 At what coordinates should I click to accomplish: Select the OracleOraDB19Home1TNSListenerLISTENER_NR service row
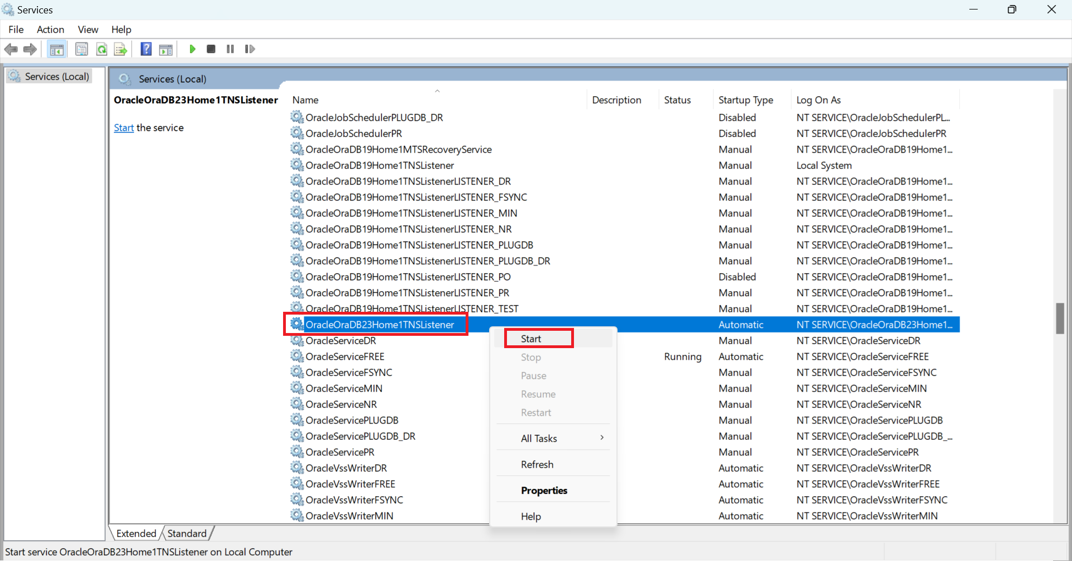(x=624, y=229)
